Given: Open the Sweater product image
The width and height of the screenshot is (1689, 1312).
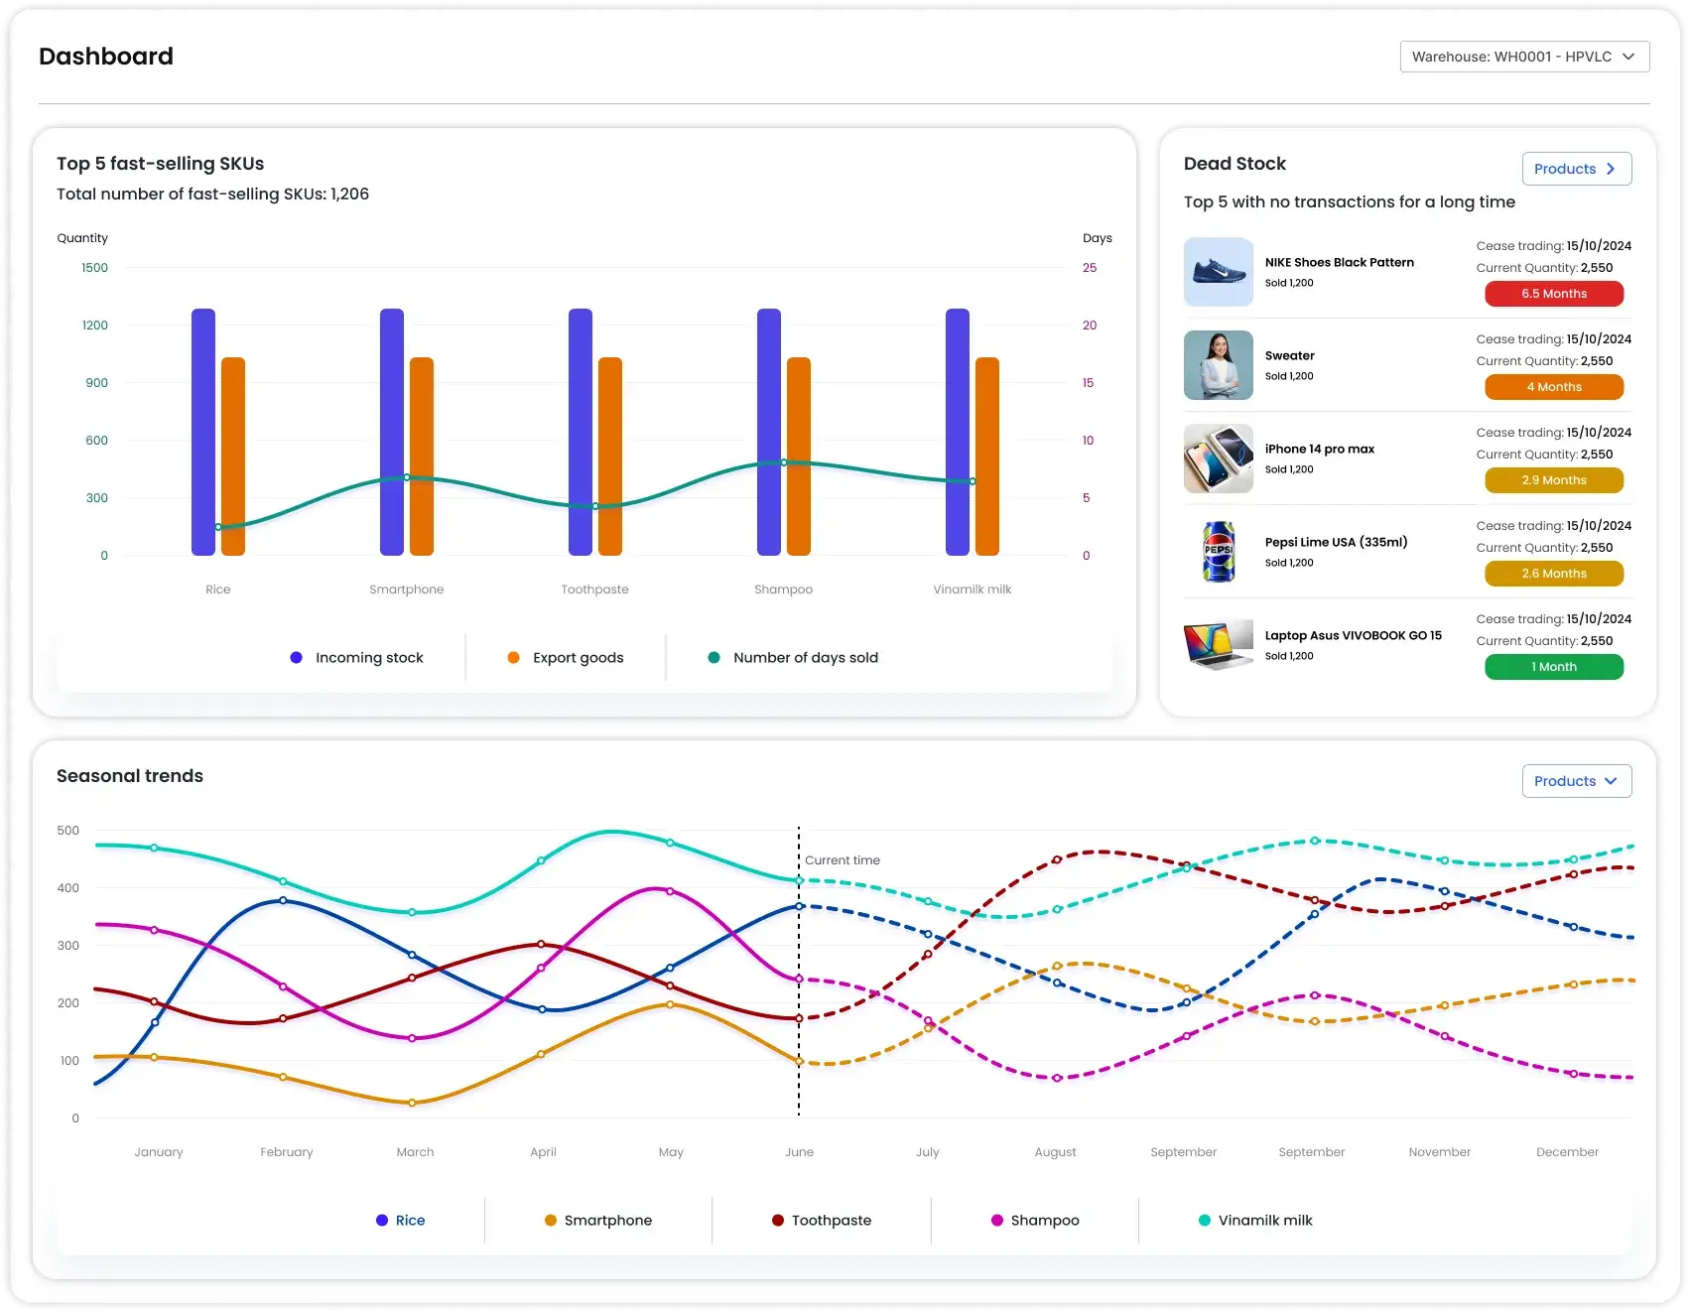Looking at the screenshot, I should coord(1218,365).
